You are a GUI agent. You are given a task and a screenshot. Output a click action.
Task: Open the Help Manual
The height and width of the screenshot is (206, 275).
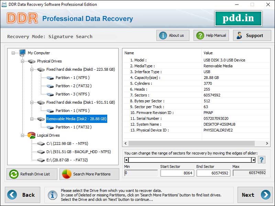coord(211,35)
